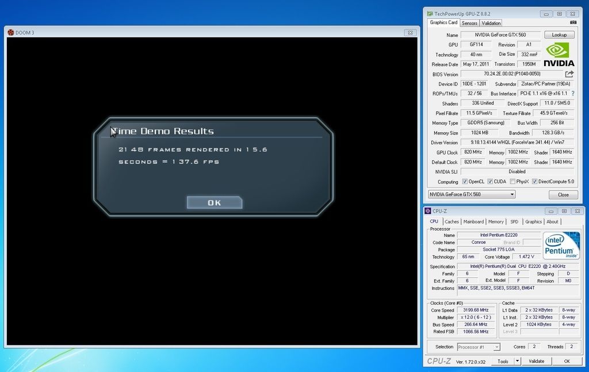Click the Release Date value May 17, 2011
589x372 pixels.
point(476,64)
